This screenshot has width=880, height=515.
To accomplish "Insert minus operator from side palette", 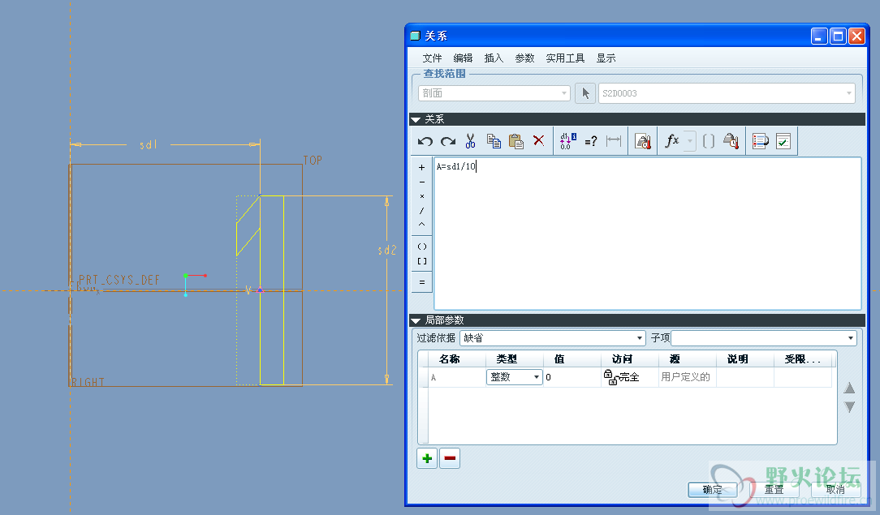I will (x=422, y=182).
